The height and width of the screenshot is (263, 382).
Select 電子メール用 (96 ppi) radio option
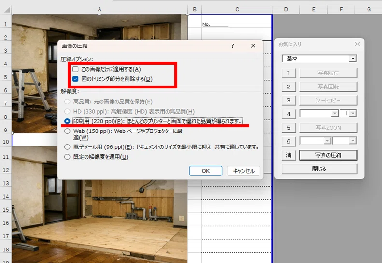click(67, 147)
